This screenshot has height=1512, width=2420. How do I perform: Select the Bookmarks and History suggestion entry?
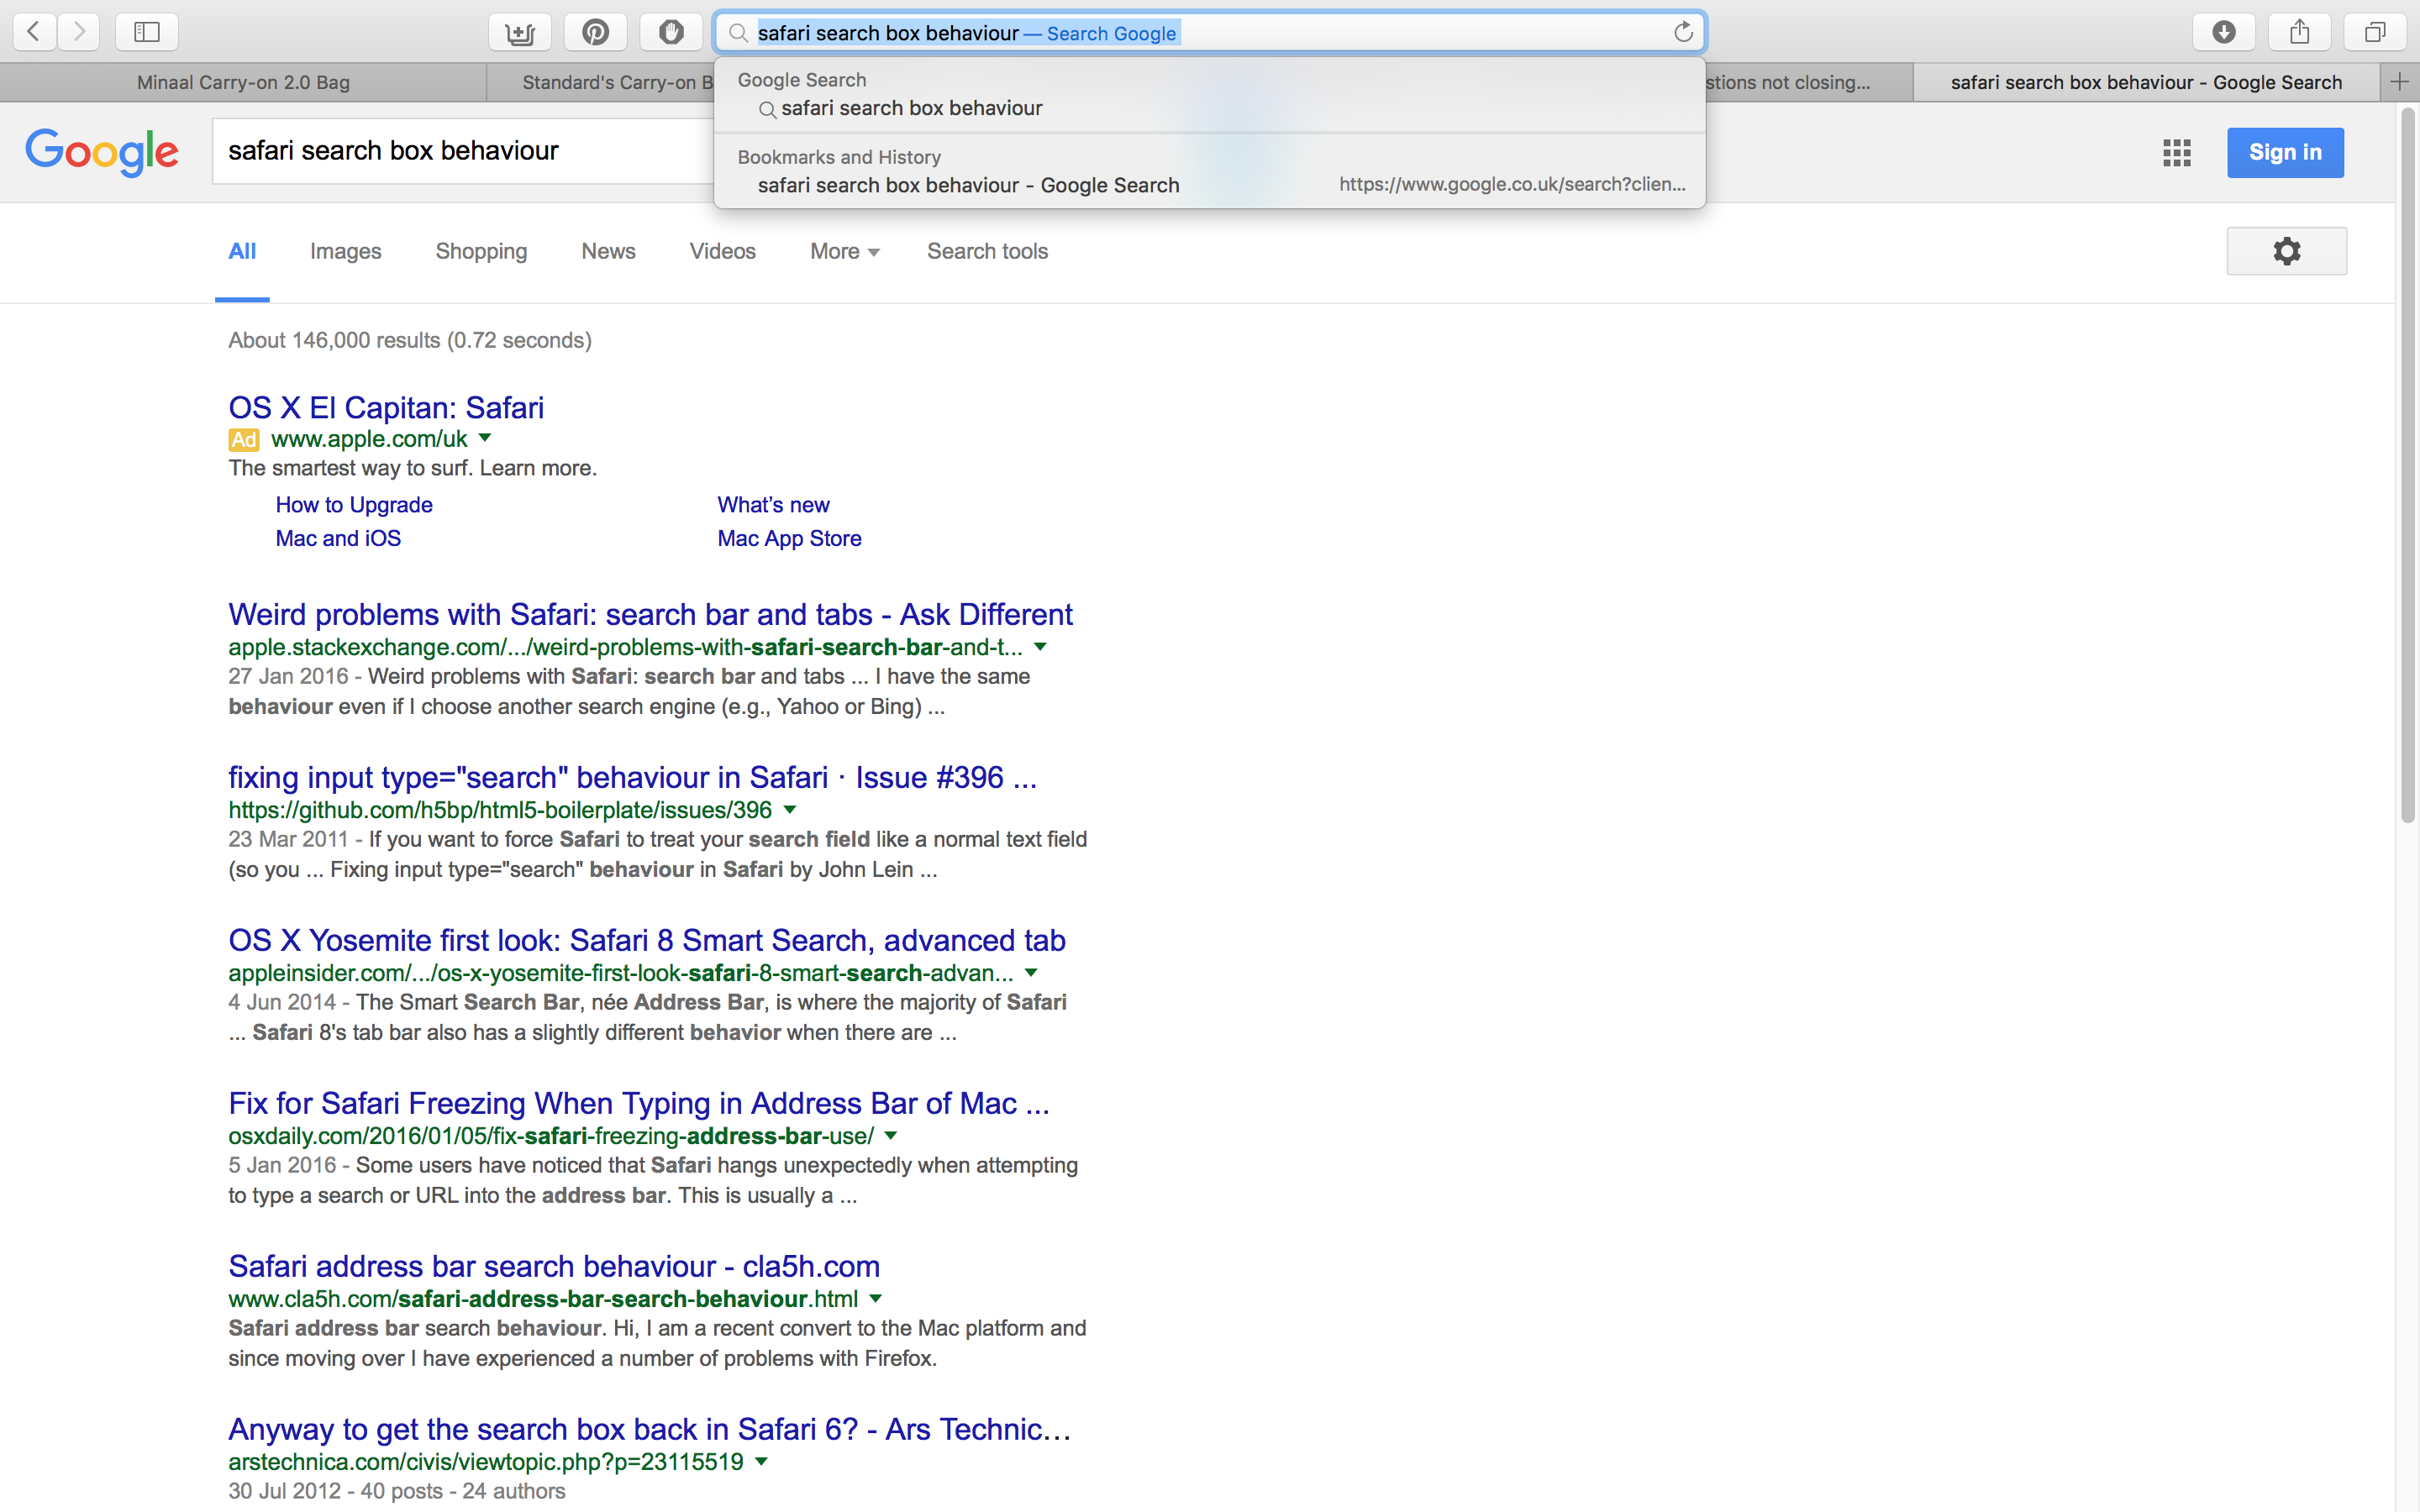(x=1210, y=185)
